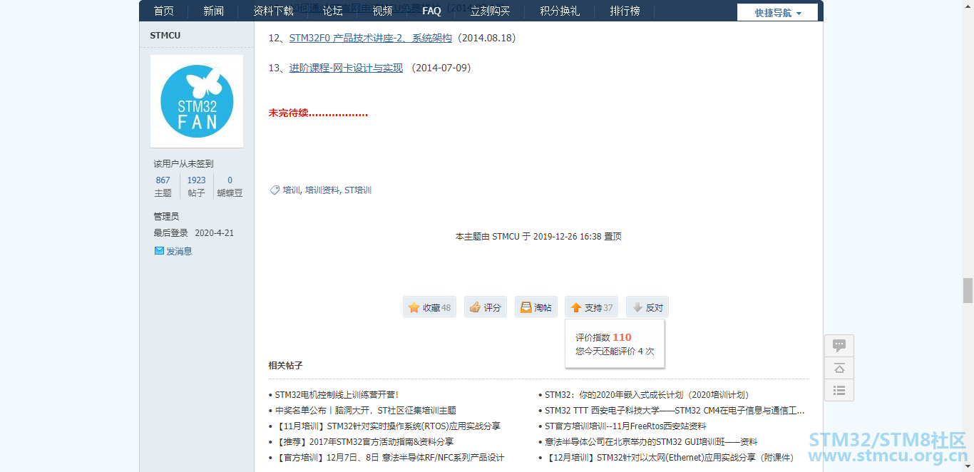This screenshot has width=974, height=472.
Task: Open STM32：你的2020年嵌入式成长计划 post
Action: pos(647,394)
